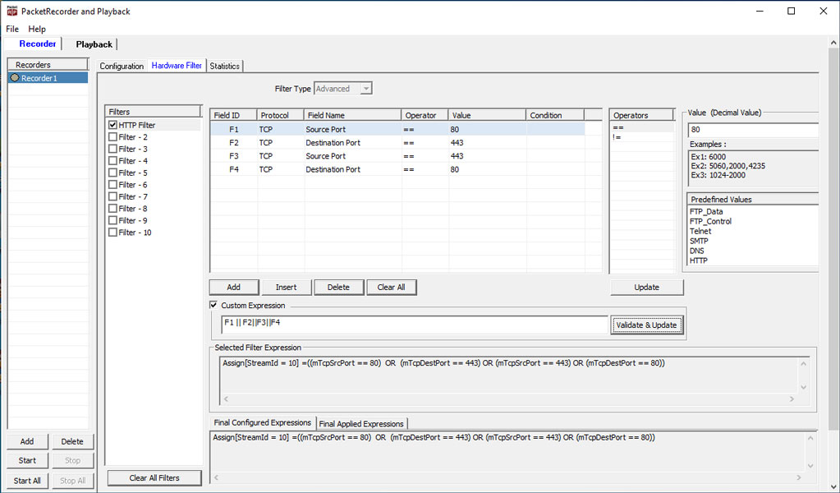Enable the Filter - 7 checkbox
The height and width of the screenshot is (493, 840).
[x=112, y=196]
